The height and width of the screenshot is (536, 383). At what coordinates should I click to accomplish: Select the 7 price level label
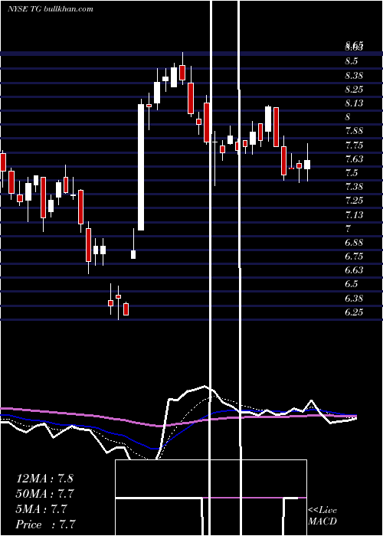point(348,229)
